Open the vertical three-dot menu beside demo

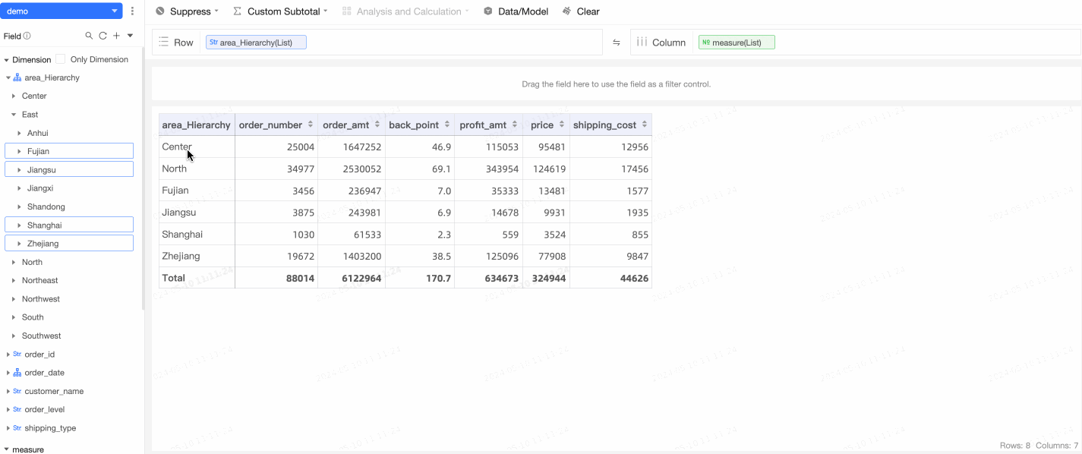tap(133, 11)
